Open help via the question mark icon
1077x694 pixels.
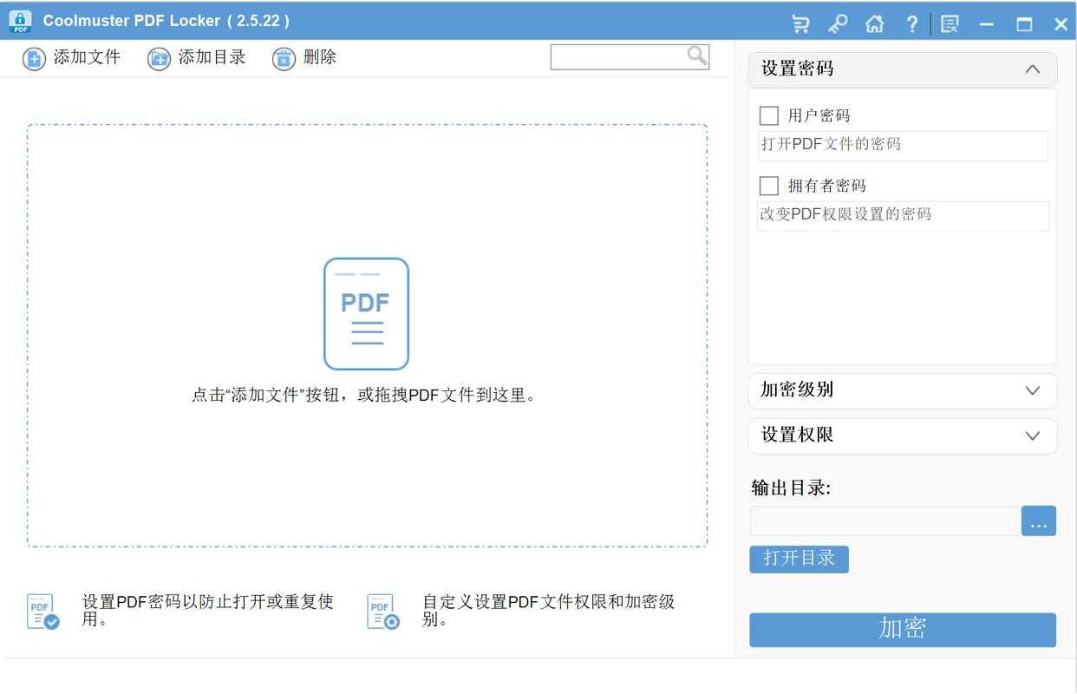tap(911, 23)
